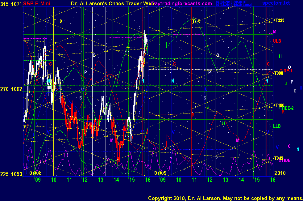Click the "07/09" date label
The height and width of the screenshot is (201, 303).
tap(160, 173)
